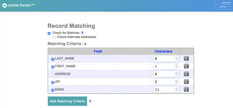Viewport: 233px width, 108px height.
Task: Click the Check for Matches label
Action: coord(66,33)
